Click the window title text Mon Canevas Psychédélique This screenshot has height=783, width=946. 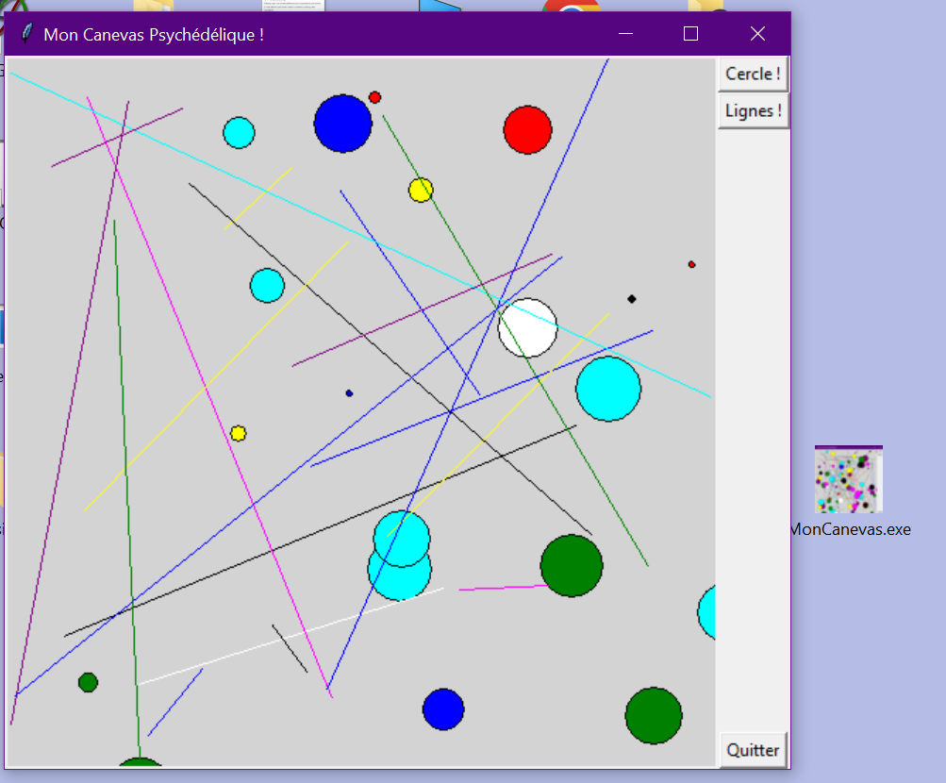154,34
